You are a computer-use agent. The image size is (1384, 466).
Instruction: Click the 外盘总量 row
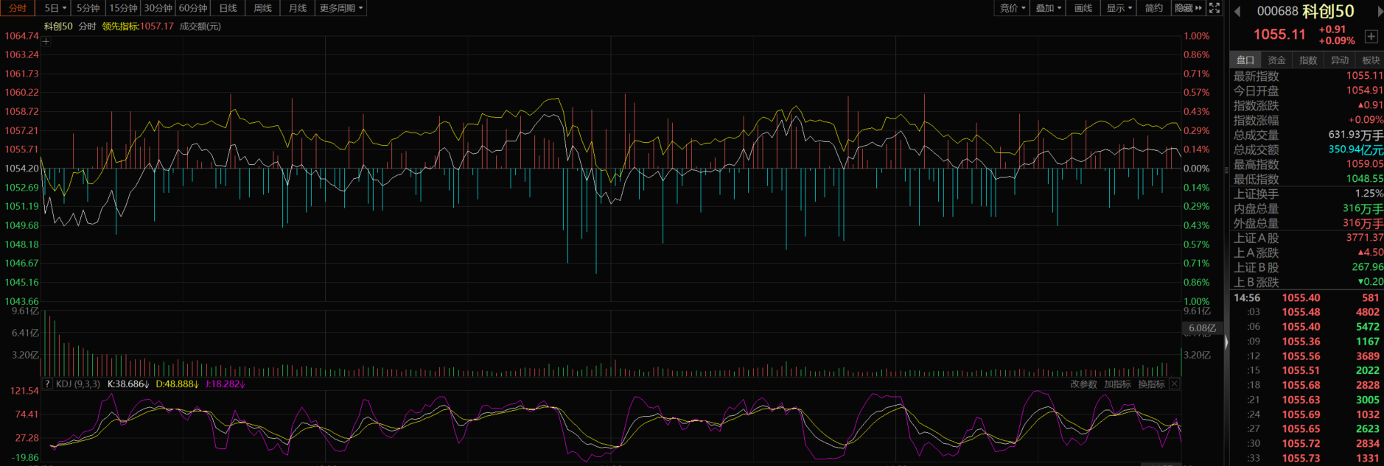1307,223
